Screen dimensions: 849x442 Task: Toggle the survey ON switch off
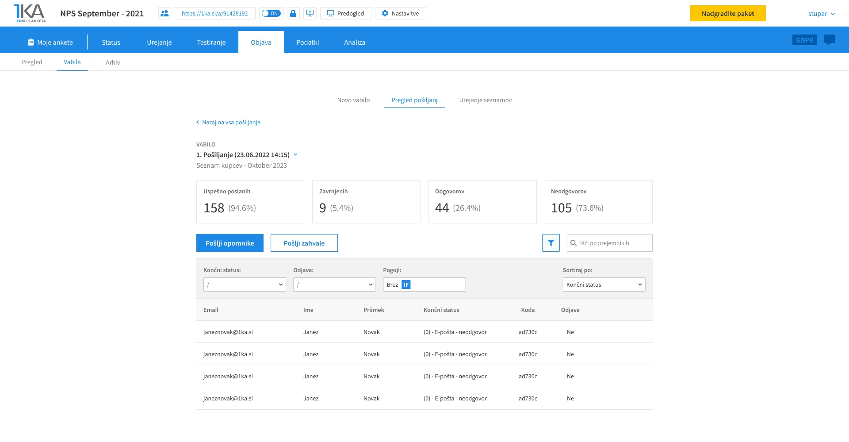[271, 13]
